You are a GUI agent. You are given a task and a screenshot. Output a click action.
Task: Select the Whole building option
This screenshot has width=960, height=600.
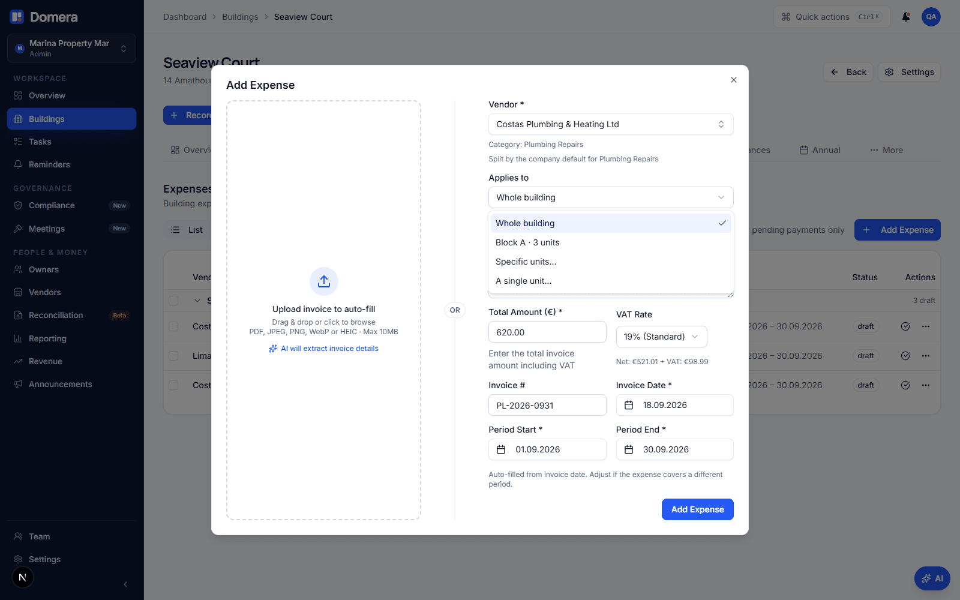[611, 223]
